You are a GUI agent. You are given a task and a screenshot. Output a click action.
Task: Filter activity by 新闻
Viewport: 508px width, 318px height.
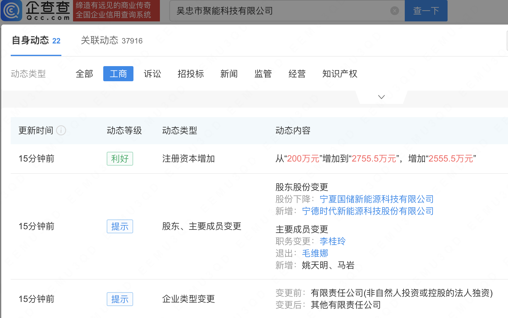pyautogui.click(x=229, y=74)
